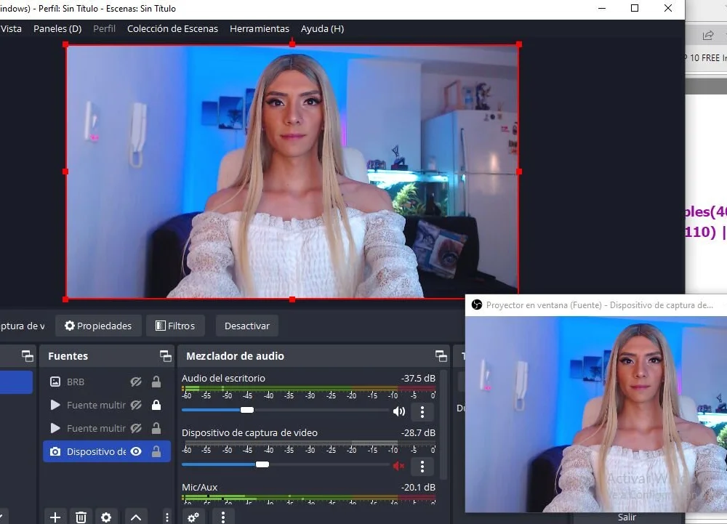Open options menu for Audio del escritorio

pyautogui.click(x=422, y=412)
